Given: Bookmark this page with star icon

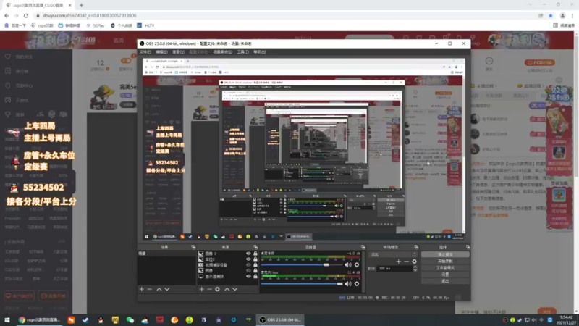Looking at the screenshot, I should pos(551,15).
